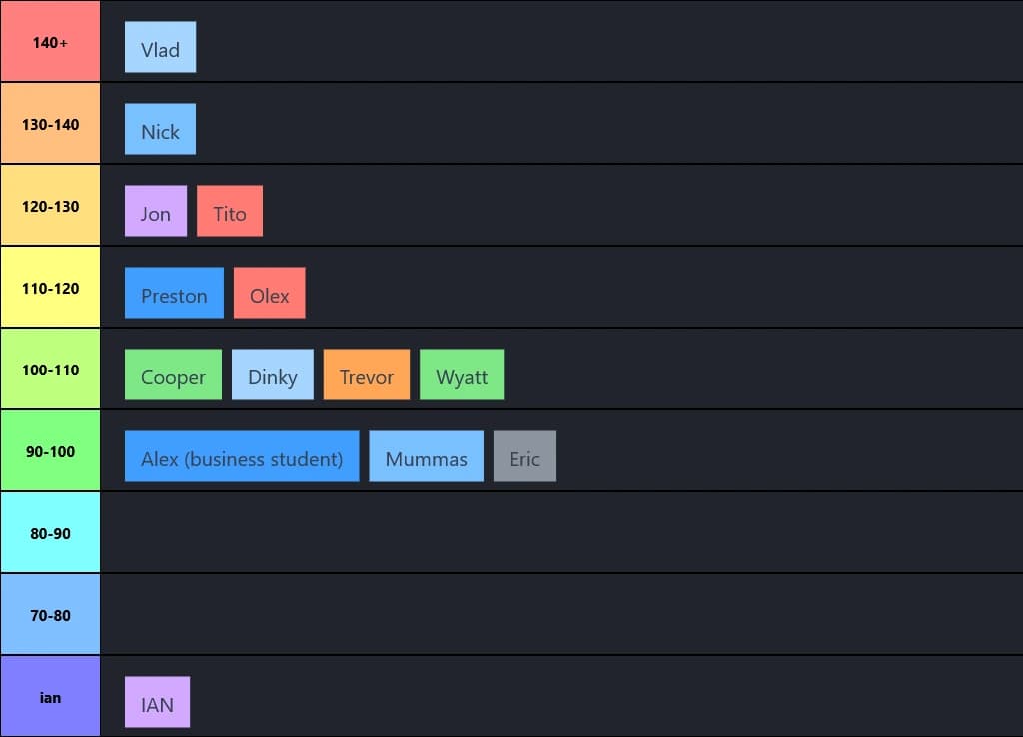Click the green Cooper tile
The width and height of the screenshot is (1023, 737).
tap(173, 374)
